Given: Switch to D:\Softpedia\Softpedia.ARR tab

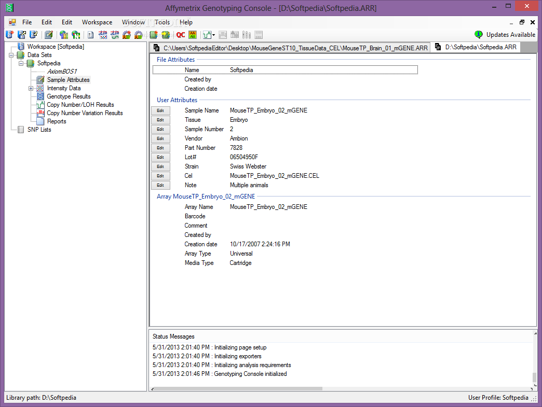Looking at the screenshot, I should coord(476,47).
